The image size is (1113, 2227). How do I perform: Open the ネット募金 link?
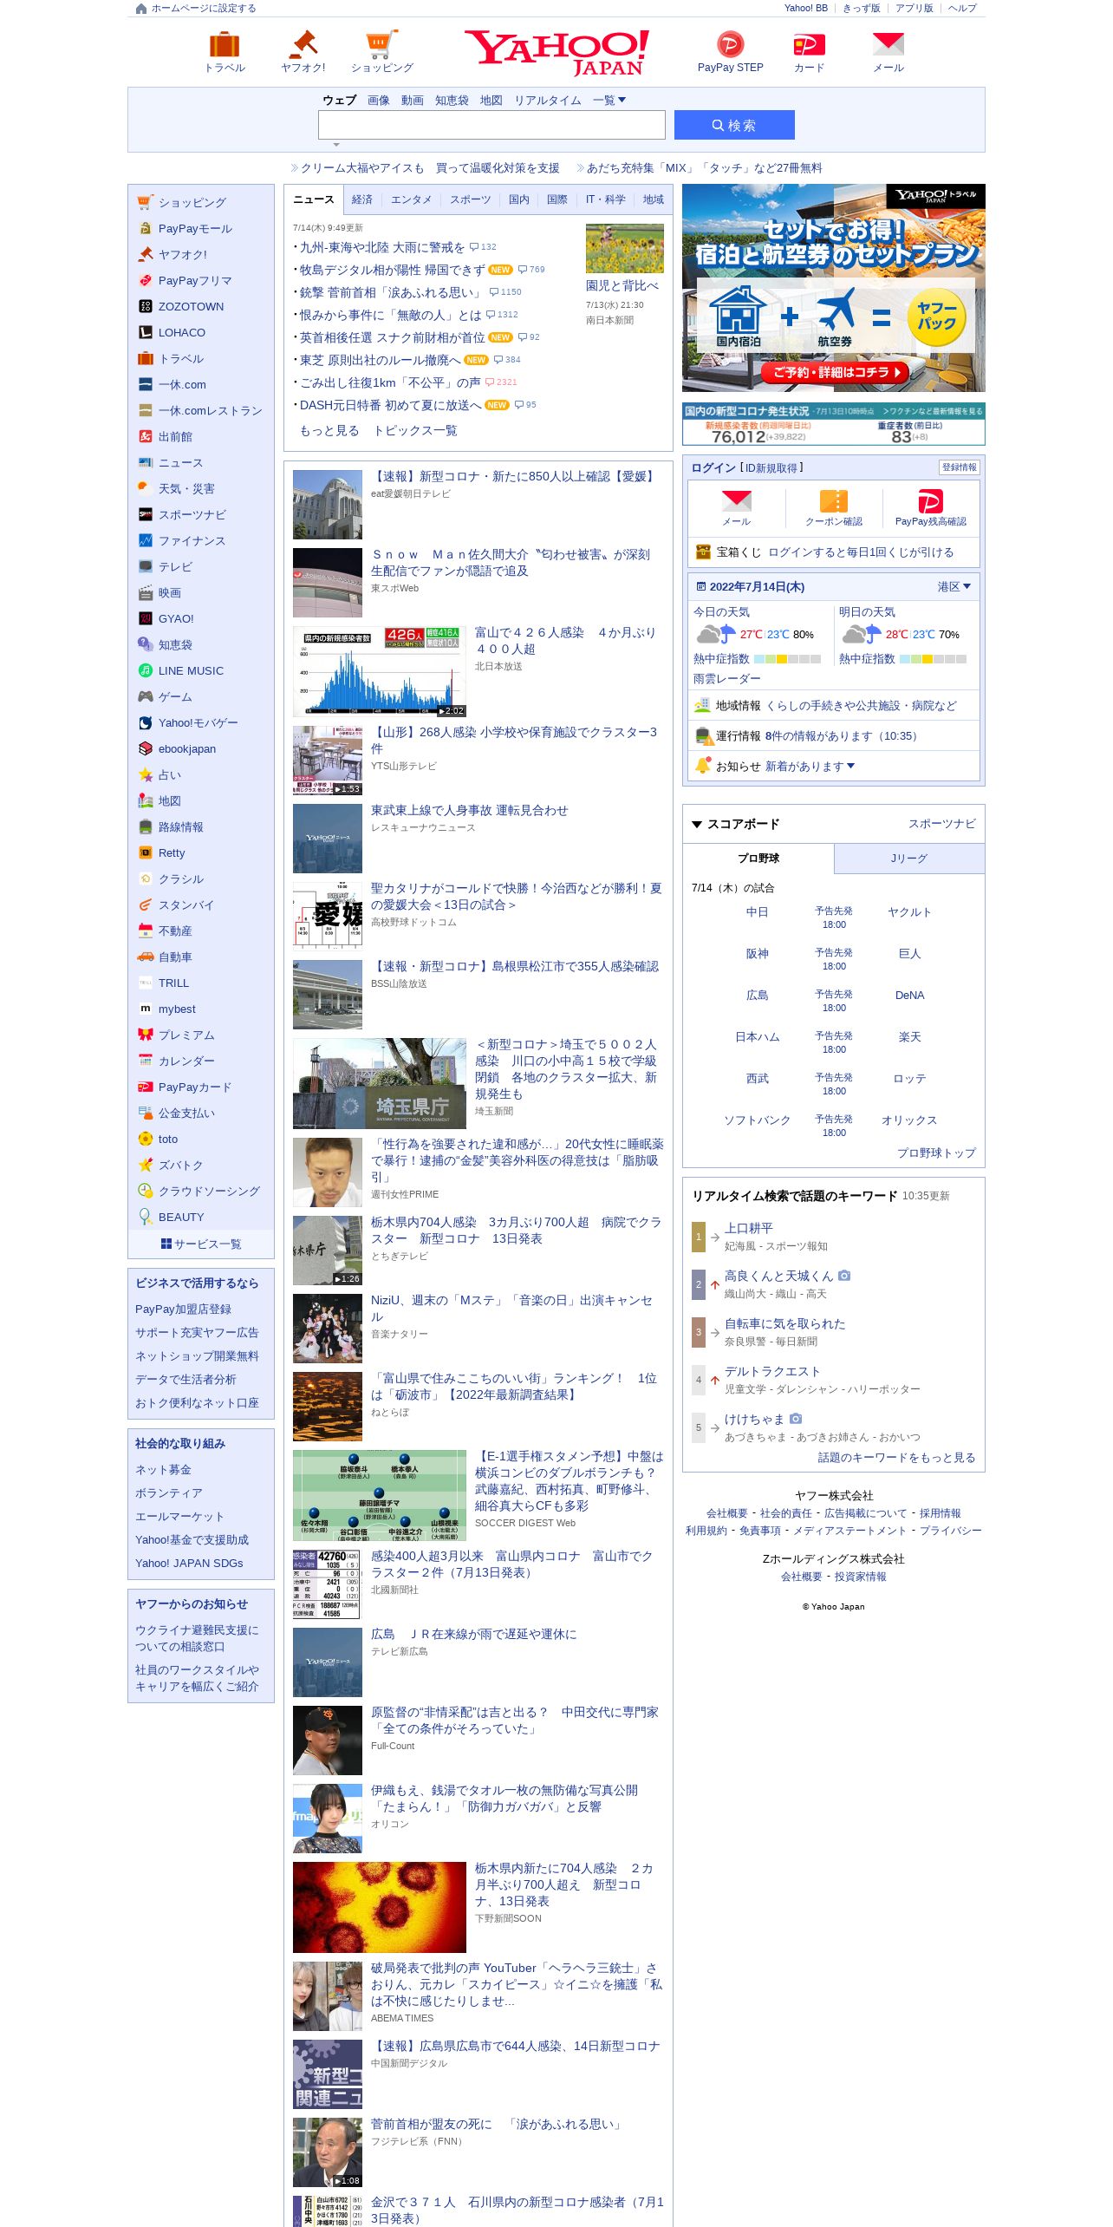pyautogui.click(x=163, y=1470)
